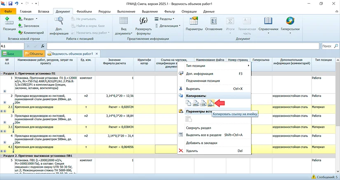Open Справочники in the ribbon
Image resolution: width=340 pixels, height=180 pixels.
tap(268, 26)
